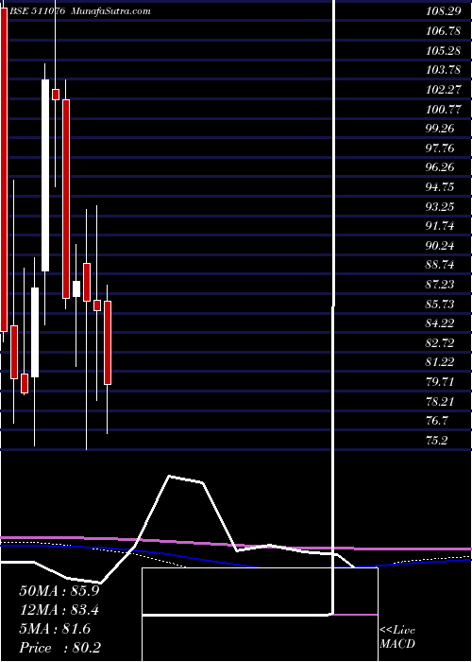Click the 97.76 price level
The width and height of the screenshot is (472, 662).
[x=440, y=148]
